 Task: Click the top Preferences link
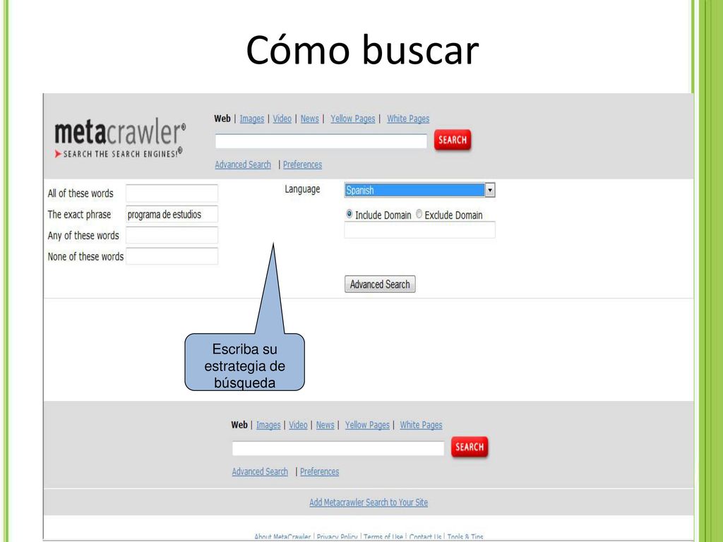pyautogui.click(x=302, y=164)
